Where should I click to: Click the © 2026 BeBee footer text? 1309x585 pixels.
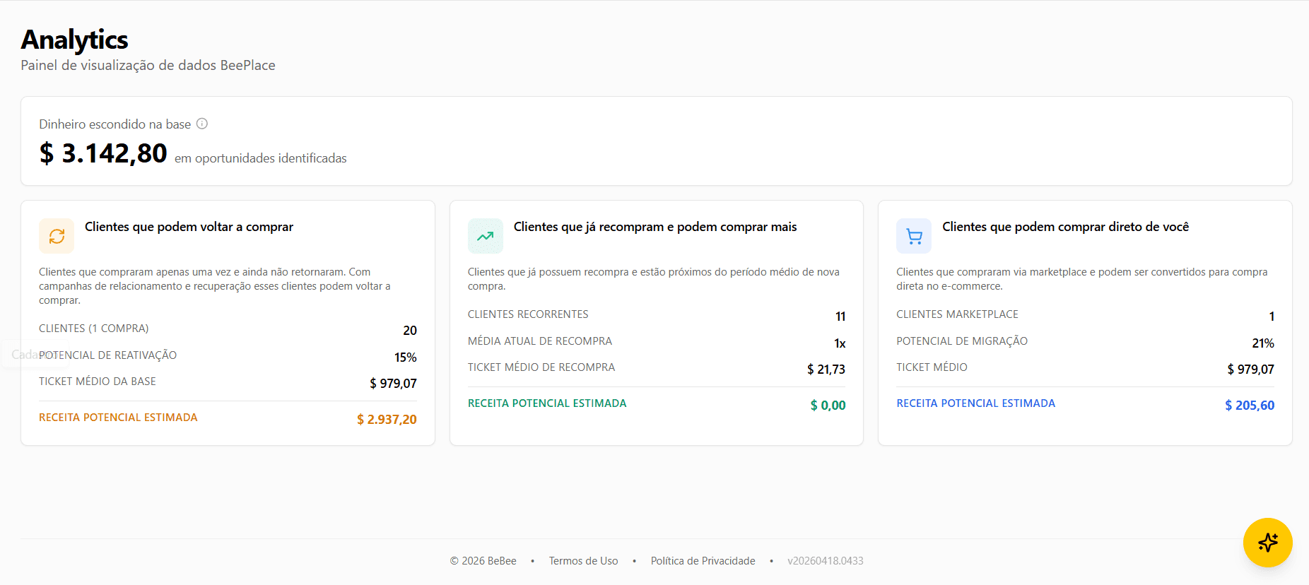point(483,561)
